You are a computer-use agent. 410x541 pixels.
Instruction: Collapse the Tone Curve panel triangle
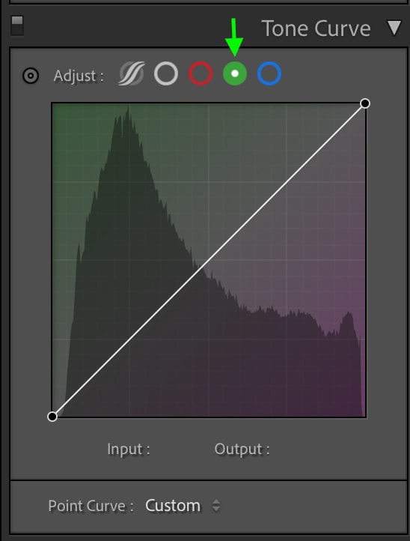click(x=394, y=28)
